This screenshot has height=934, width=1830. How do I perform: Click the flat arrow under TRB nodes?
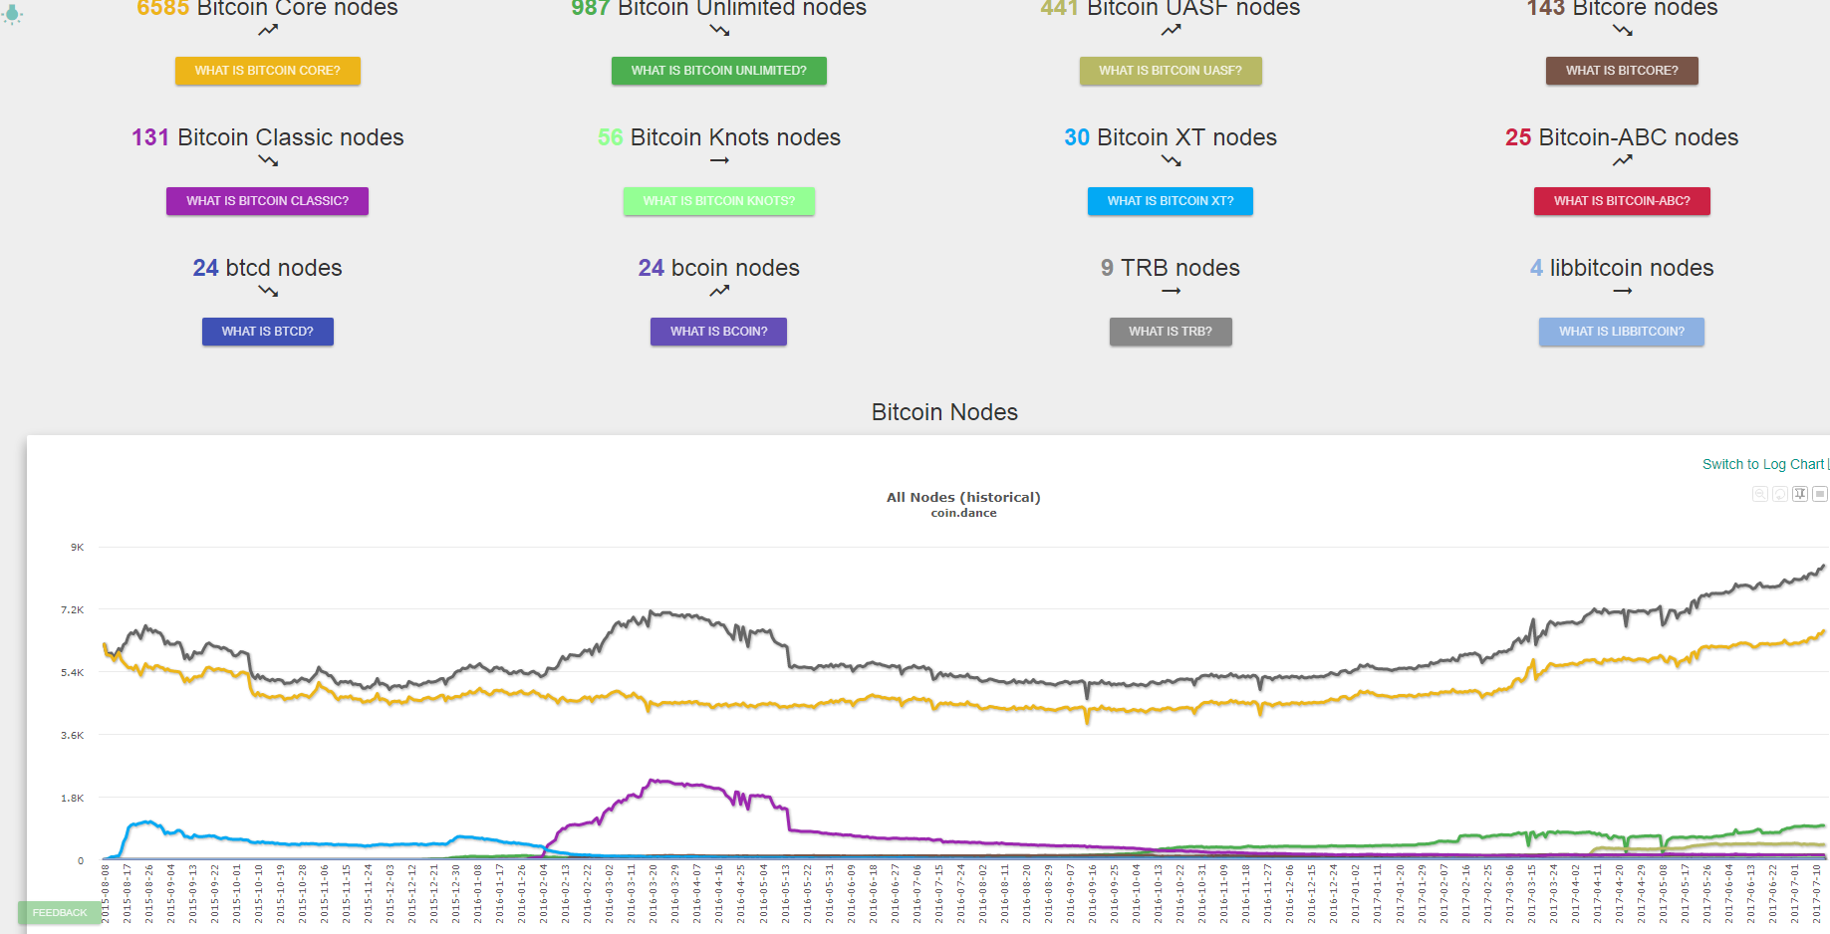click(x=1171, y=291)
